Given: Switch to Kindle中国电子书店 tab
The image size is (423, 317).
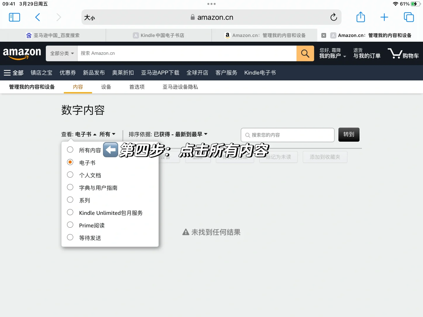Looking at the screenshot, I should click(159, 35).
